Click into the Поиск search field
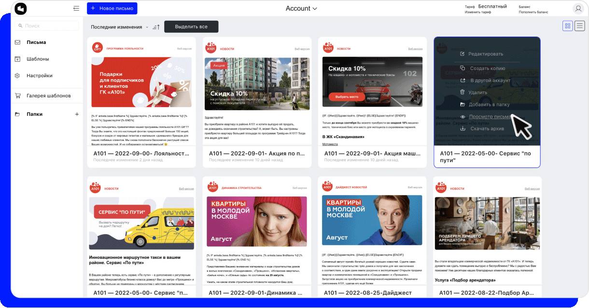Screen dimensions: 589x308 point(47,26)
